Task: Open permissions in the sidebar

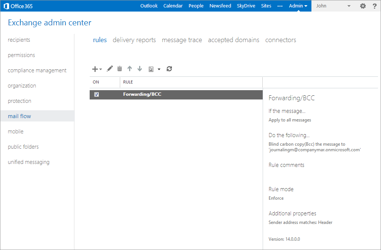Action: point(21,55)
